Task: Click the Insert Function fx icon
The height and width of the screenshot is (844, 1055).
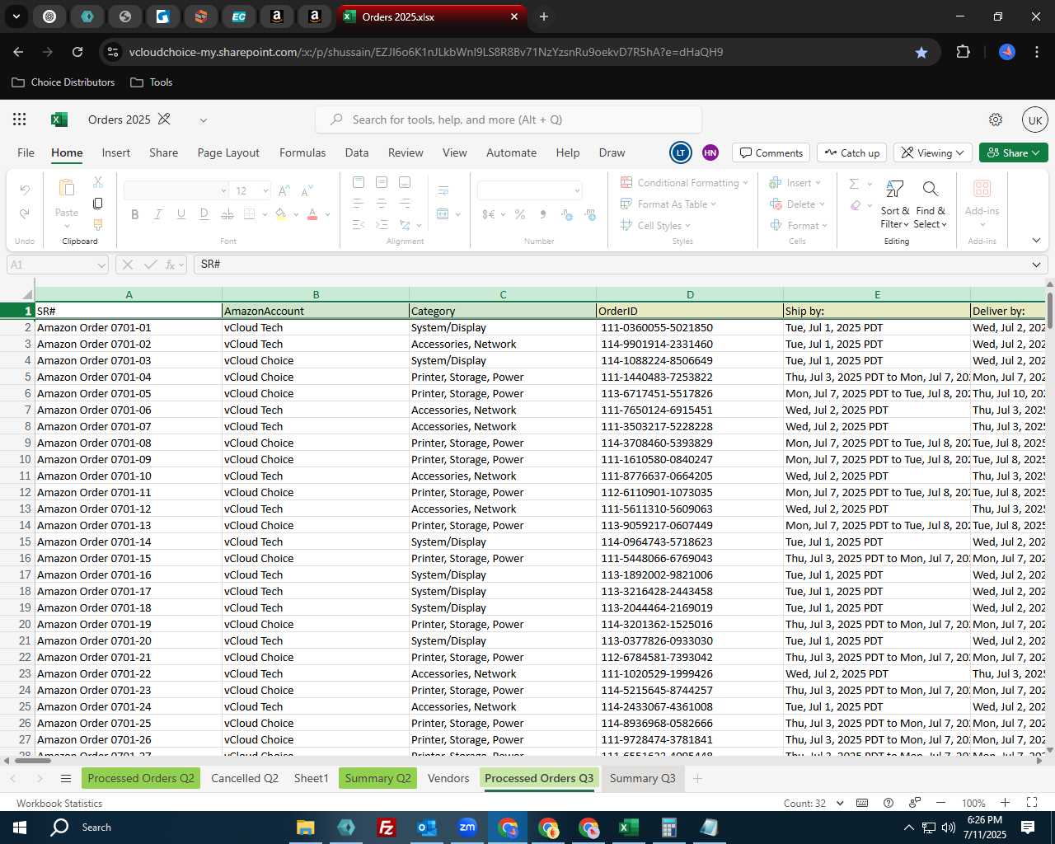Action: point(171,265)
